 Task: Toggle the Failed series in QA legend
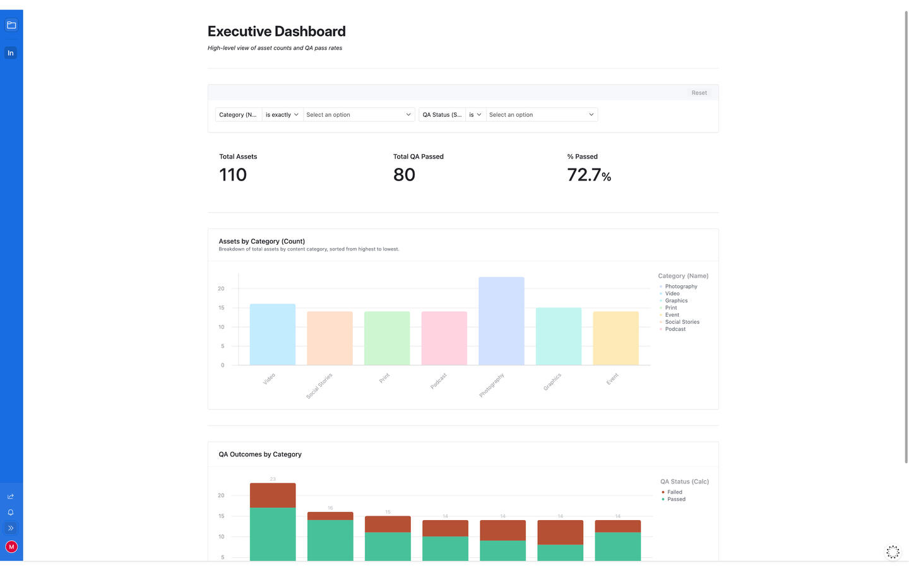673,492
